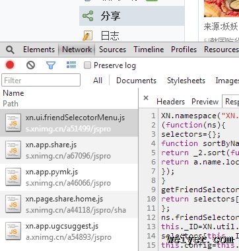Viewport: 239px width, 251px height.
Task: Click the JS file icon of xn.app.pymk.js
Action: pos(13,177)
